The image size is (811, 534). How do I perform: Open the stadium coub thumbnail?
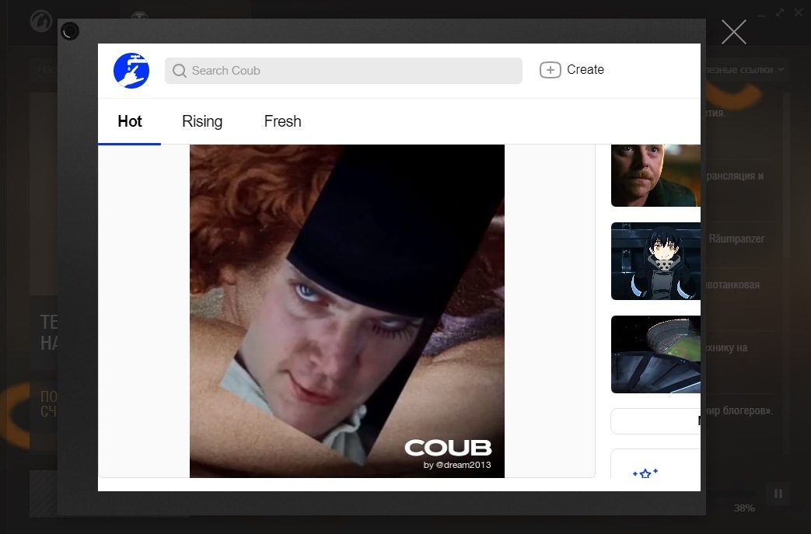(x=655, y=354)
